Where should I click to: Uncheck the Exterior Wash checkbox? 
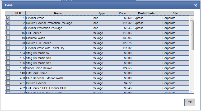click(x=8, y=18)
